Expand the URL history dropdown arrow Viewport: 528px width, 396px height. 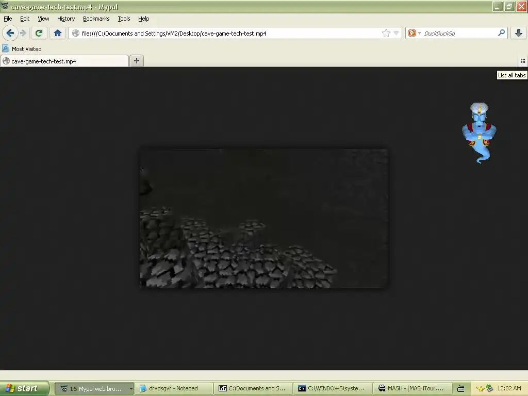click(397, 33)
